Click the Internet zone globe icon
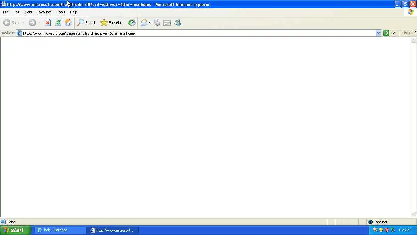The height and width of the screenshot is (235, 417). [x=370, y=222]
